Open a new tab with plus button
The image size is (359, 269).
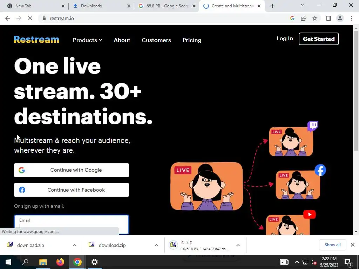272,6
